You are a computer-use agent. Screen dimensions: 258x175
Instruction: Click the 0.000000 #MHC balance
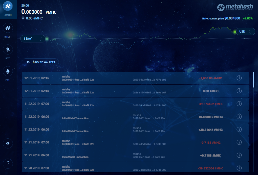pos(39,12)
